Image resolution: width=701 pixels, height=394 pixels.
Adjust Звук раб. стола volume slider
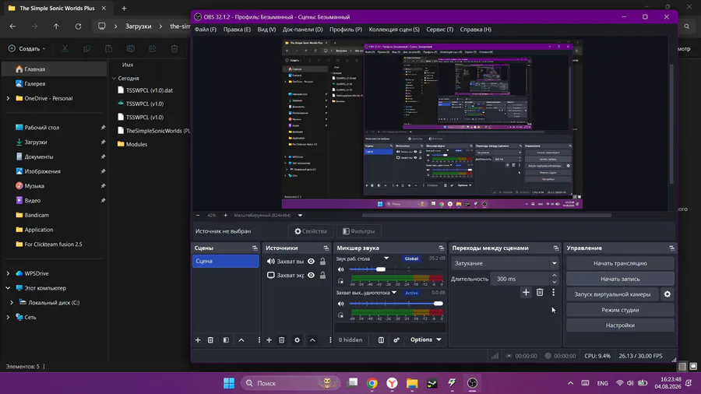[x=396, y=269]
